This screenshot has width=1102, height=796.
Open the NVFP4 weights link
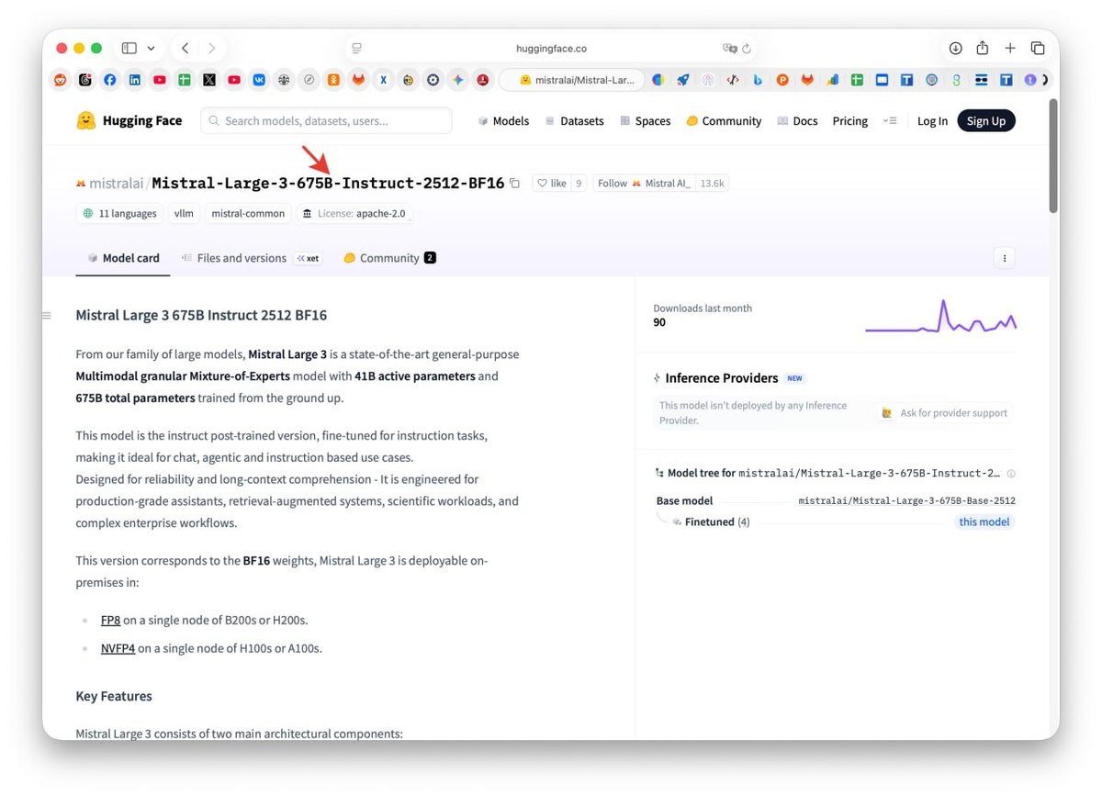[118, 648]
